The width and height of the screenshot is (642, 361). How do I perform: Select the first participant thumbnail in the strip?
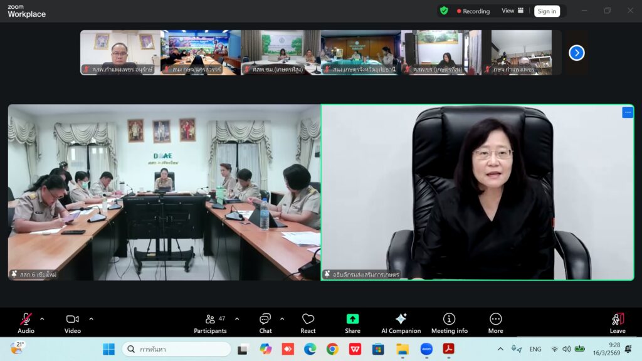(x=119, y=53)
